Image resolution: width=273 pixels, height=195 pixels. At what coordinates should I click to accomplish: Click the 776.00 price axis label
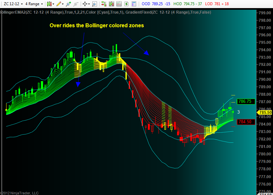pos(265,184)
